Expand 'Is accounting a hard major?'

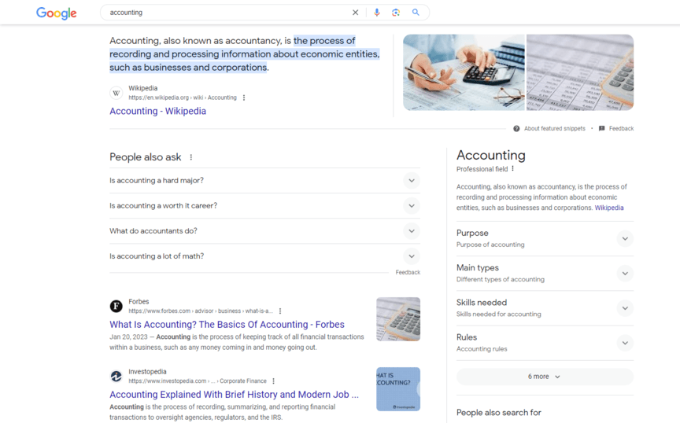[264, 181]
